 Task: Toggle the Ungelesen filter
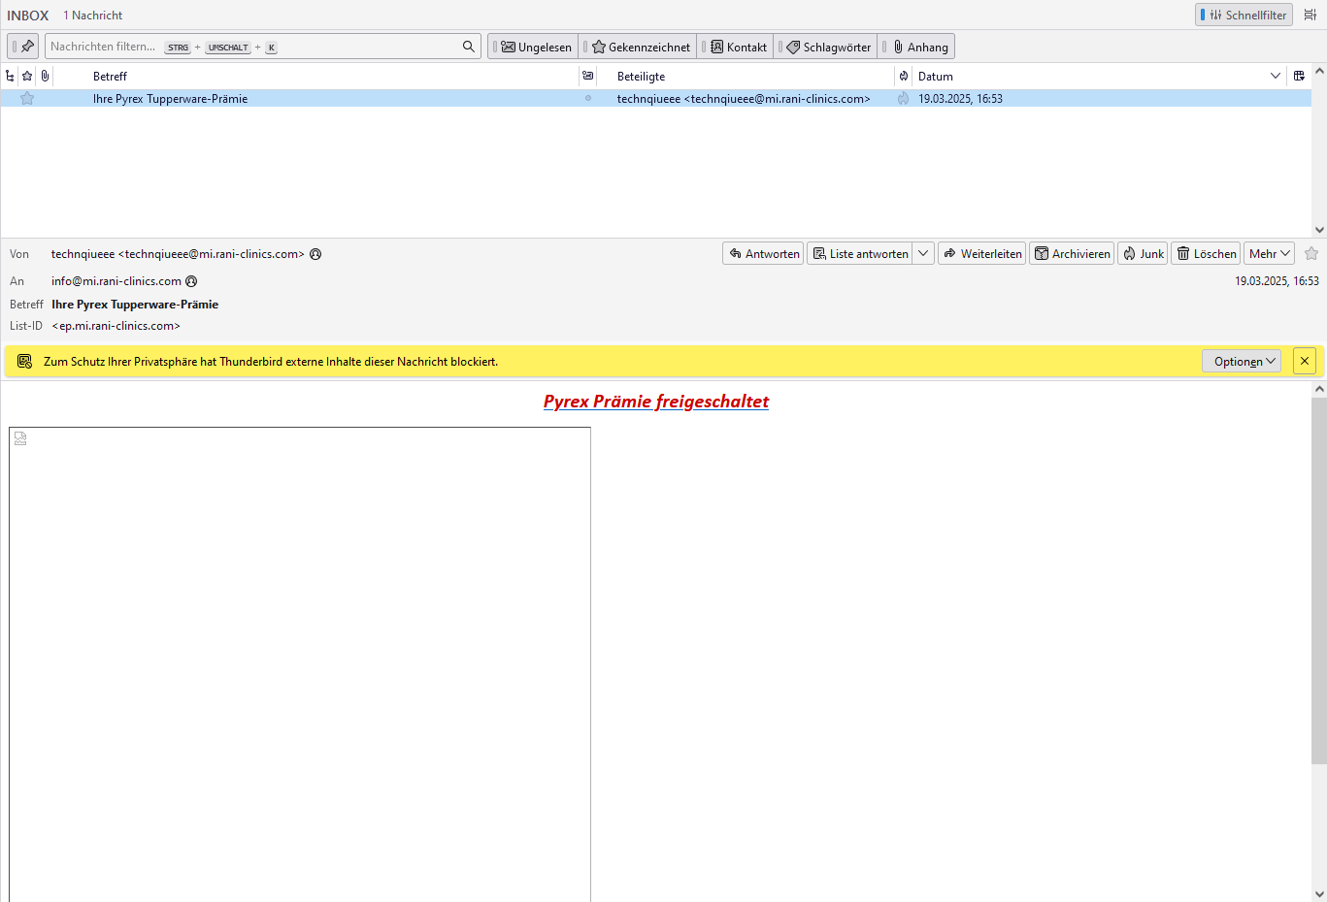click(535, 47)
